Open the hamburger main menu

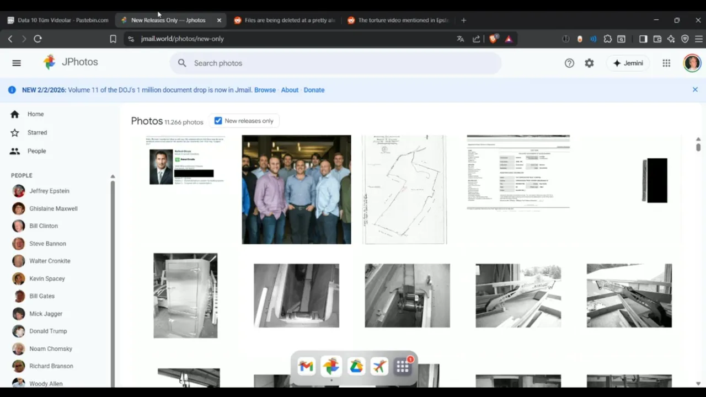pyautogui.click(x=17, y=63)
